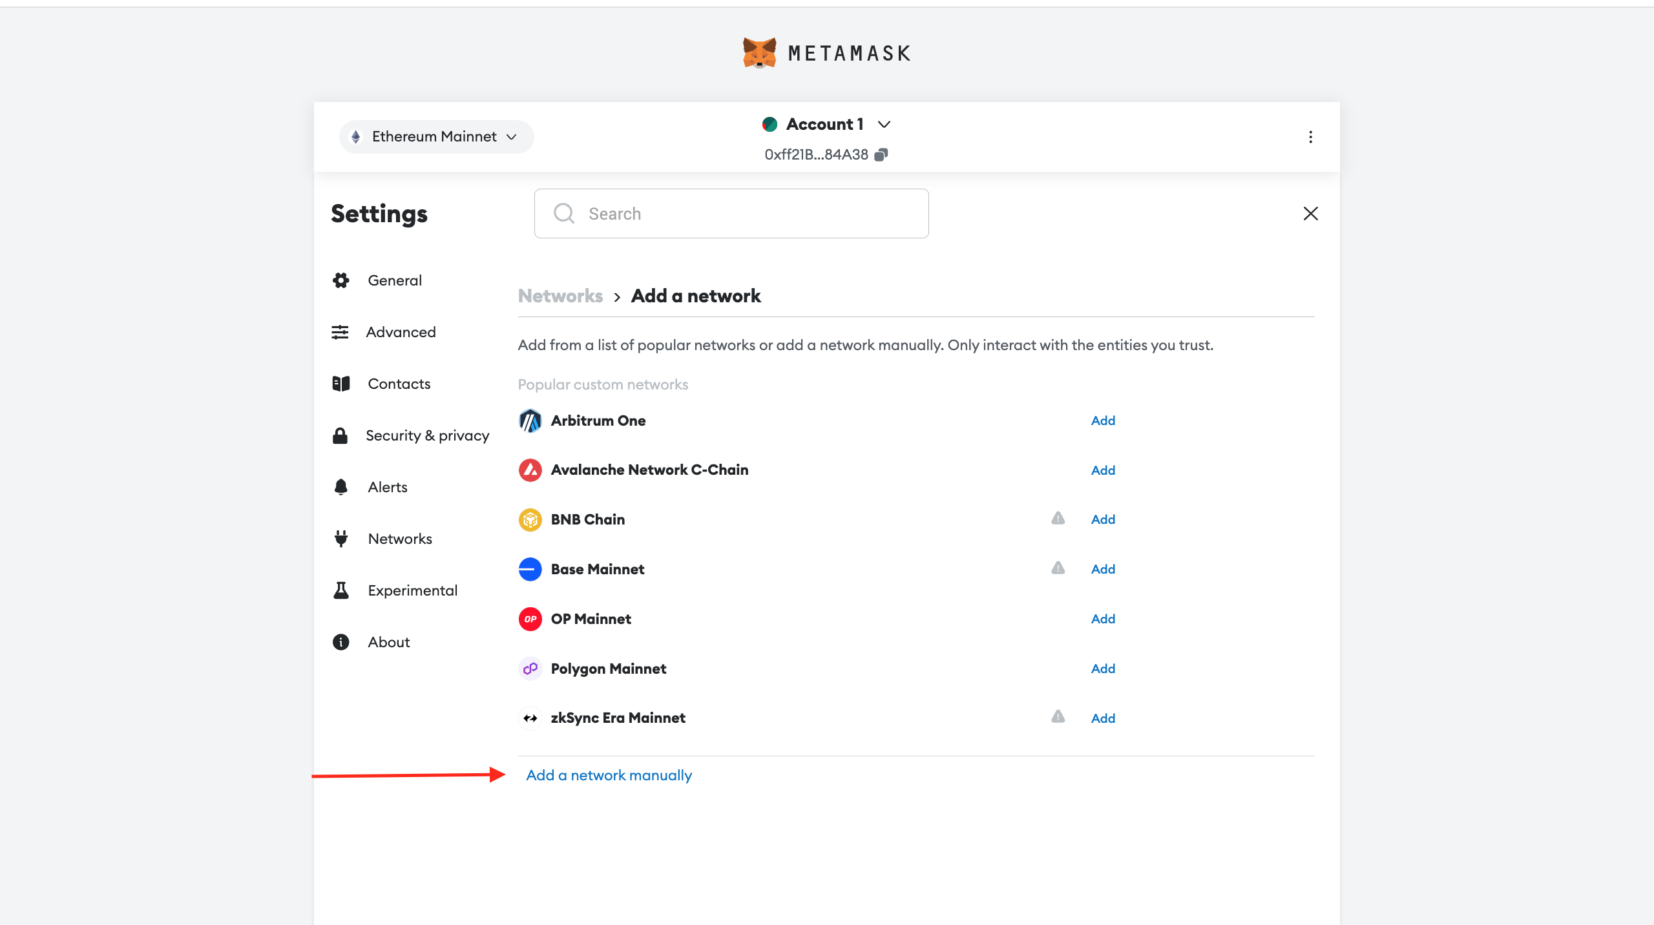The height and width of the screenshot is (925, 1654).
Task: Open the Ethereum Mainnet network dropdown
Action: pyautogui.click(x=435, y=136)
